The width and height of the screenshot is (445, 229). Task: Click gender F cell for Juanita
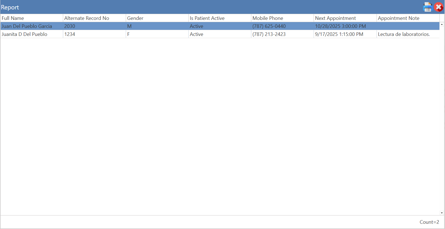coord(157,34)
